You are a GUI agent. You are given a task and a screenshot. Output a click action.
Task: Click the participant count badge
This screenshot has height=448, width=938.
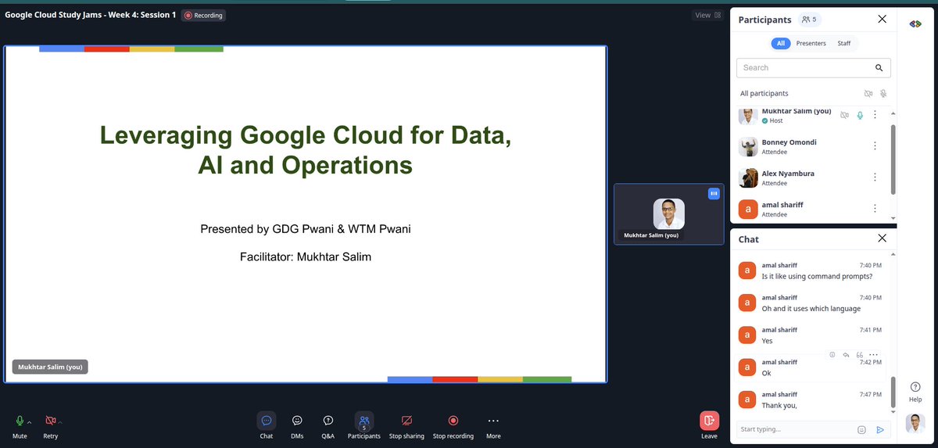point(809,20)
